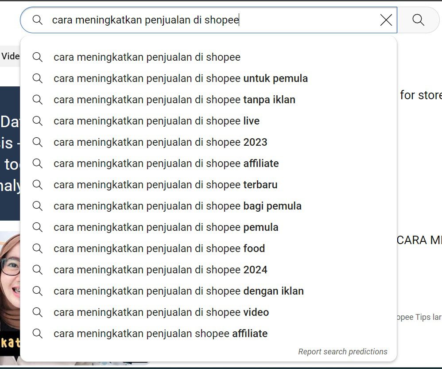Select the 'cara meningkatkan penjualan shopee affiliate' suggestion

[160, 334]
